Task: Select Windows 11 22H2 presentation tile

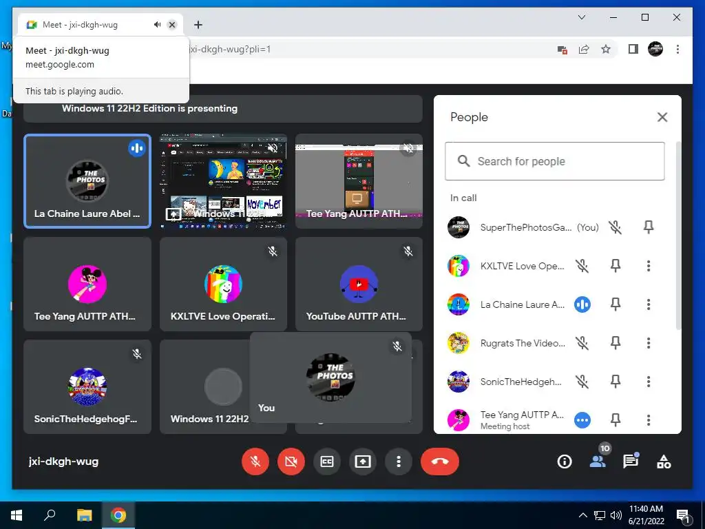Action: point(224,181)
